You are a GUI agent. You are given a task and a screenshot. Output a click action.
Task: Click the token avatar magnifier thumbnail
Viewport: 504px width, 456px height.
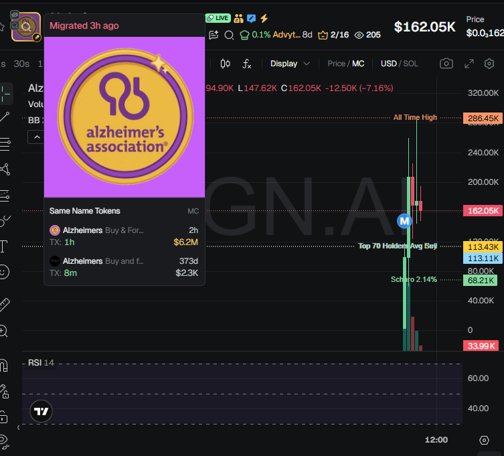tap(26, 27)
